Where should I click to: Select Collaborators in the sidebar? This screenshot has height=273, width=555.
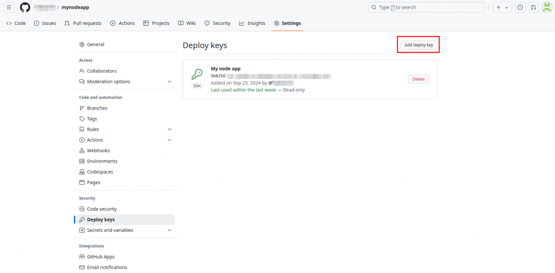click(101, 71)
